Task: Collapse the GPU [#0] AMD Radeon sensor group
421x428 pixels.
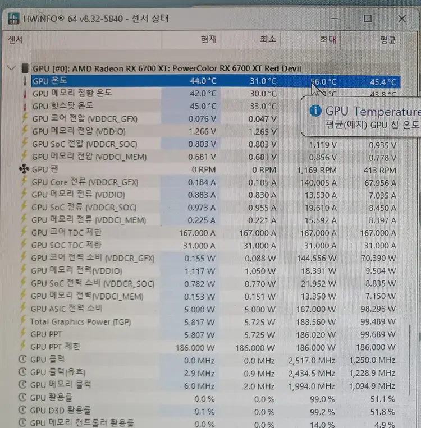Action: pos(11,68)
